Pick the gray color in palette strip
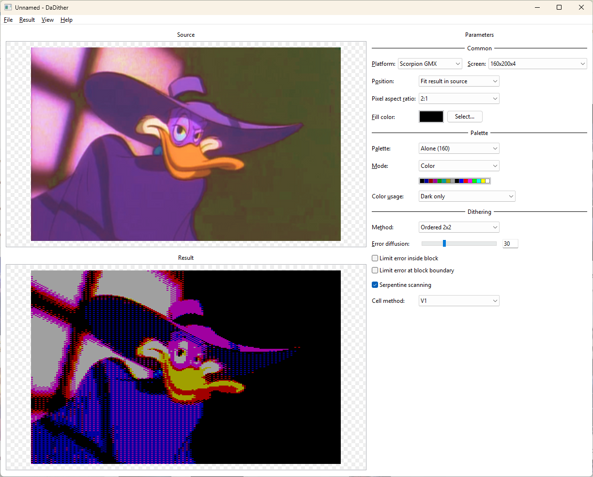 tap(453, 181)
